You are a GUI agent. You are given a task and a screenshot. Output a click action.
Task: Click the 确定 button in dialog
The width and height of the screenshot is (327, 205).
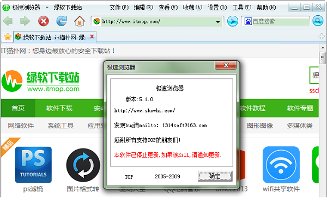click(x=215, y=176)
